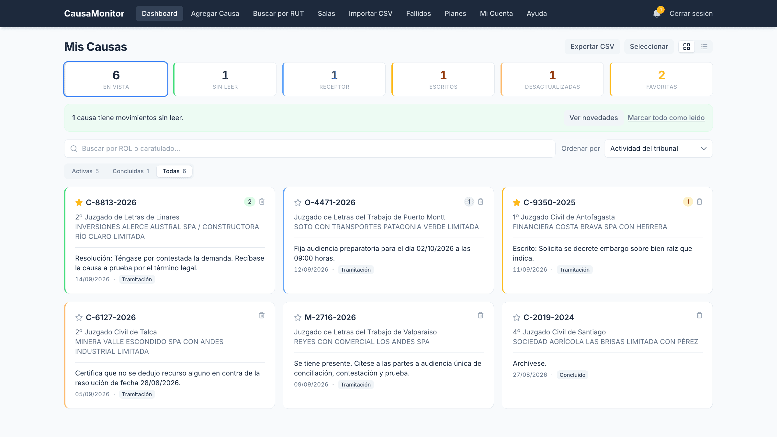The width and height of the screenshot is (777, 437).
Task: Click Exportar CSV button
Action: [x=592, y=47]
